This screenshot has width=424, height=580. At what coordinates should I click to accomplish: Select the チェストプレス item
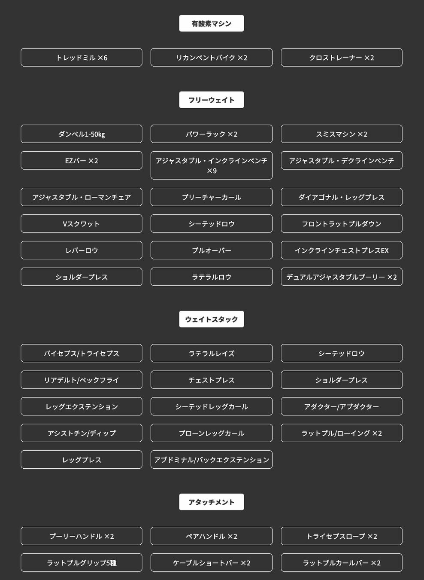(x=211, y=380)
